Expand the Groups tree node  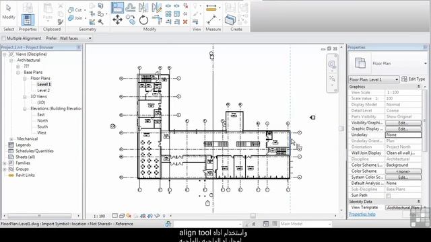point(5,169)
